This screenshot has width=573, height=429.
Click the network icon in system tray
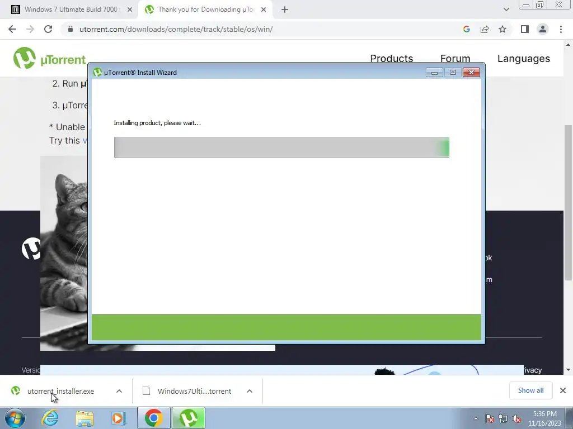503,418
